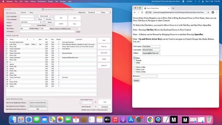Open Messages in the dock
Viewport: 222px width, 125px height.
tap(37, 119)
